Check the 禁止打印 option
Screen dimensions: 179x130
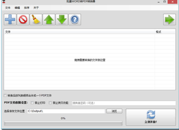coord(32,103)
